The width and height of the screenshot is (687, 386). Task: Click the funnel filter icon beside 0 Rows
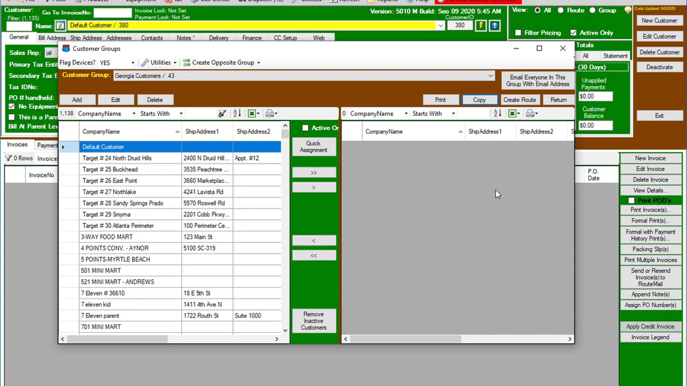coord(9,158)
